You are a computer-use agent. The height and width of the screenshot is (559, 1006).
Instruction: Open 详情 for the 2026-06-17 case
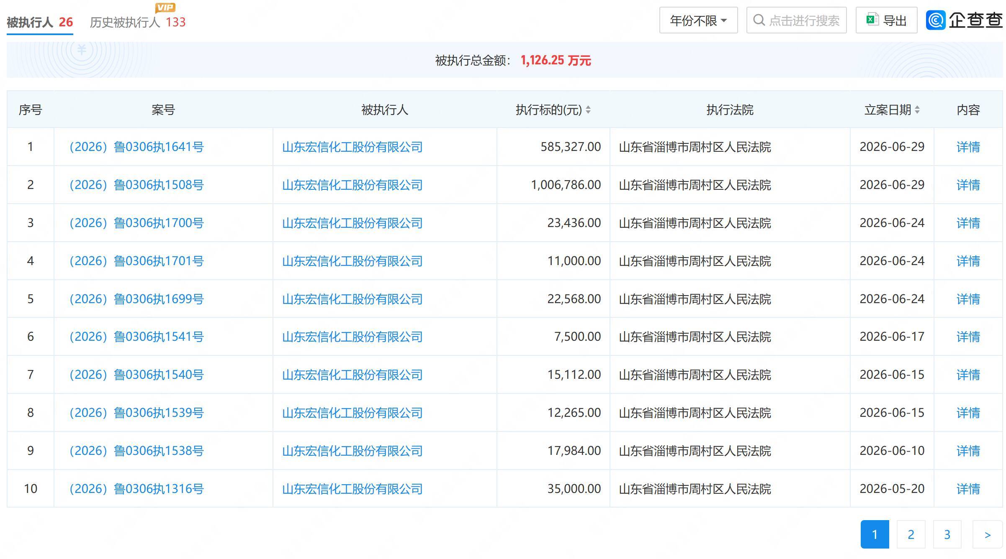968,337
